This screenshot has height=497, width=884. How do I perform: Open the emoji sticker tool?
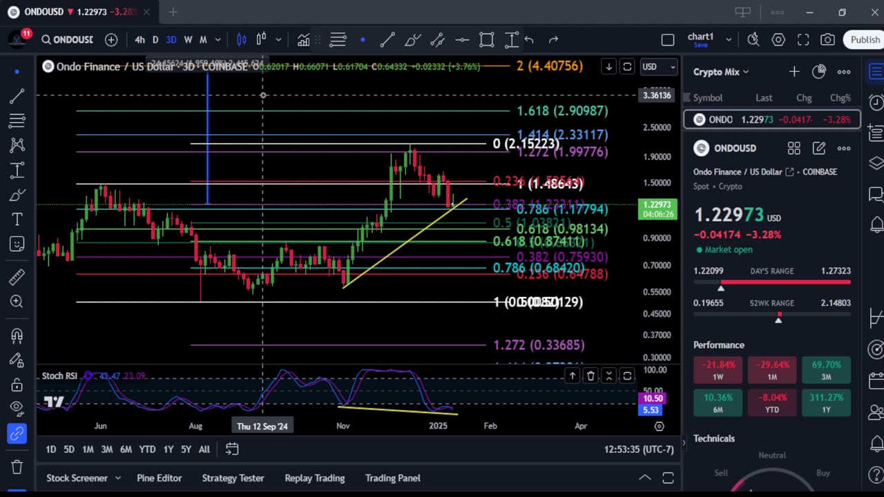click(17, 244)
